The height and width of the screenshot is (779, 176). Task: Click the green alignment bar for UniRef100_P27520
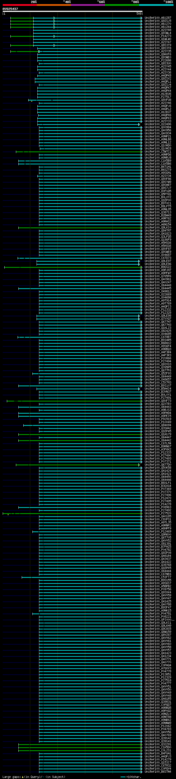click(x=73, y=513)
